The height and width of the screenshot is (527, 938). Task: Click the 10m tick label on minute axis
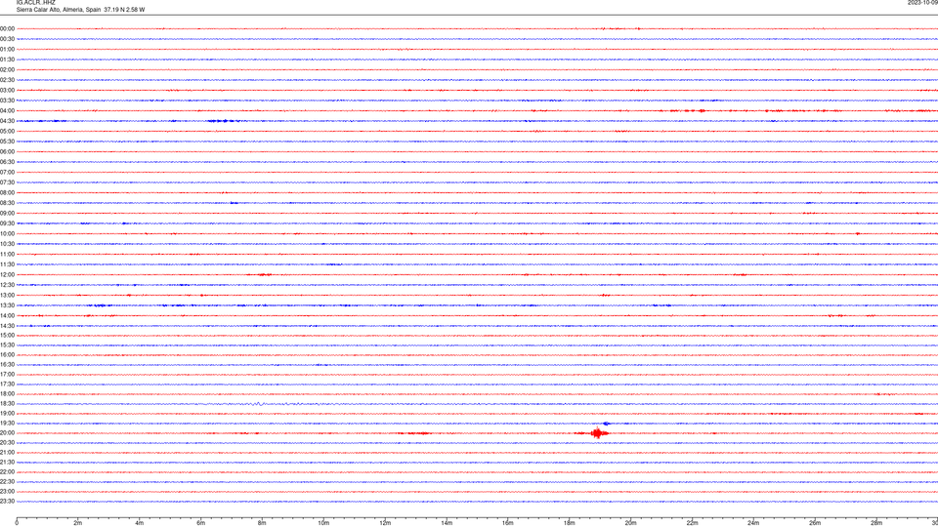(323, 523)
